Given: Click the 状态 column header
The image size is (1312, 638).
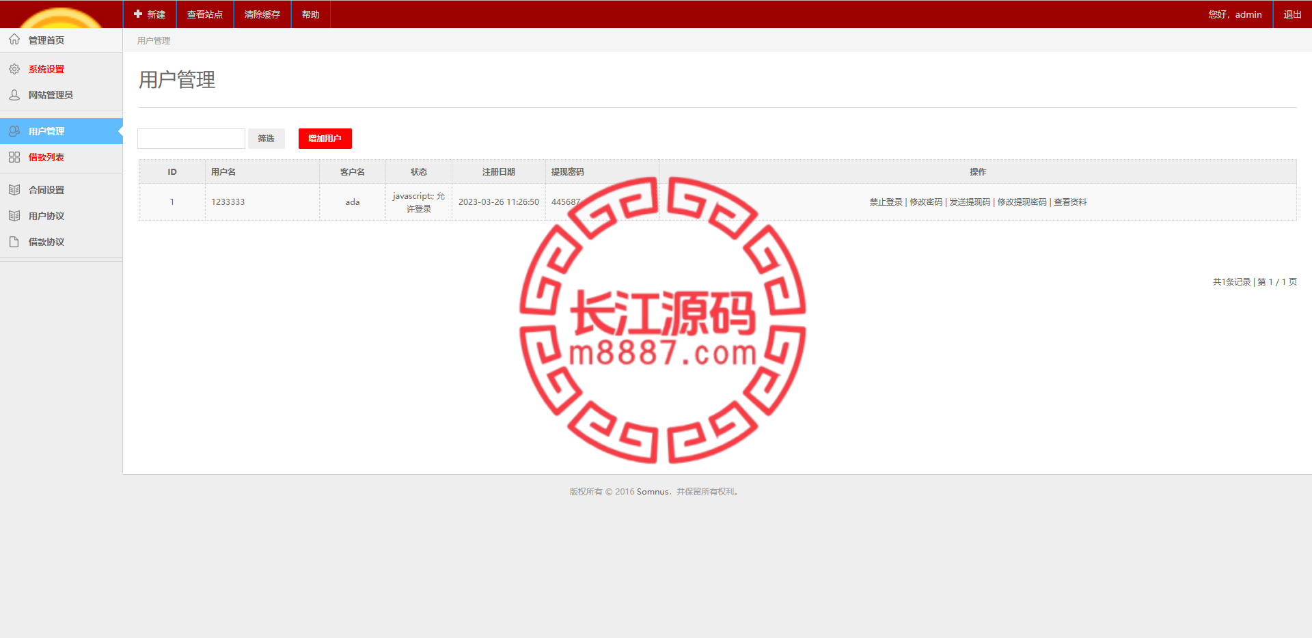Looking at the screenshot, I should (x=419, y=172).
